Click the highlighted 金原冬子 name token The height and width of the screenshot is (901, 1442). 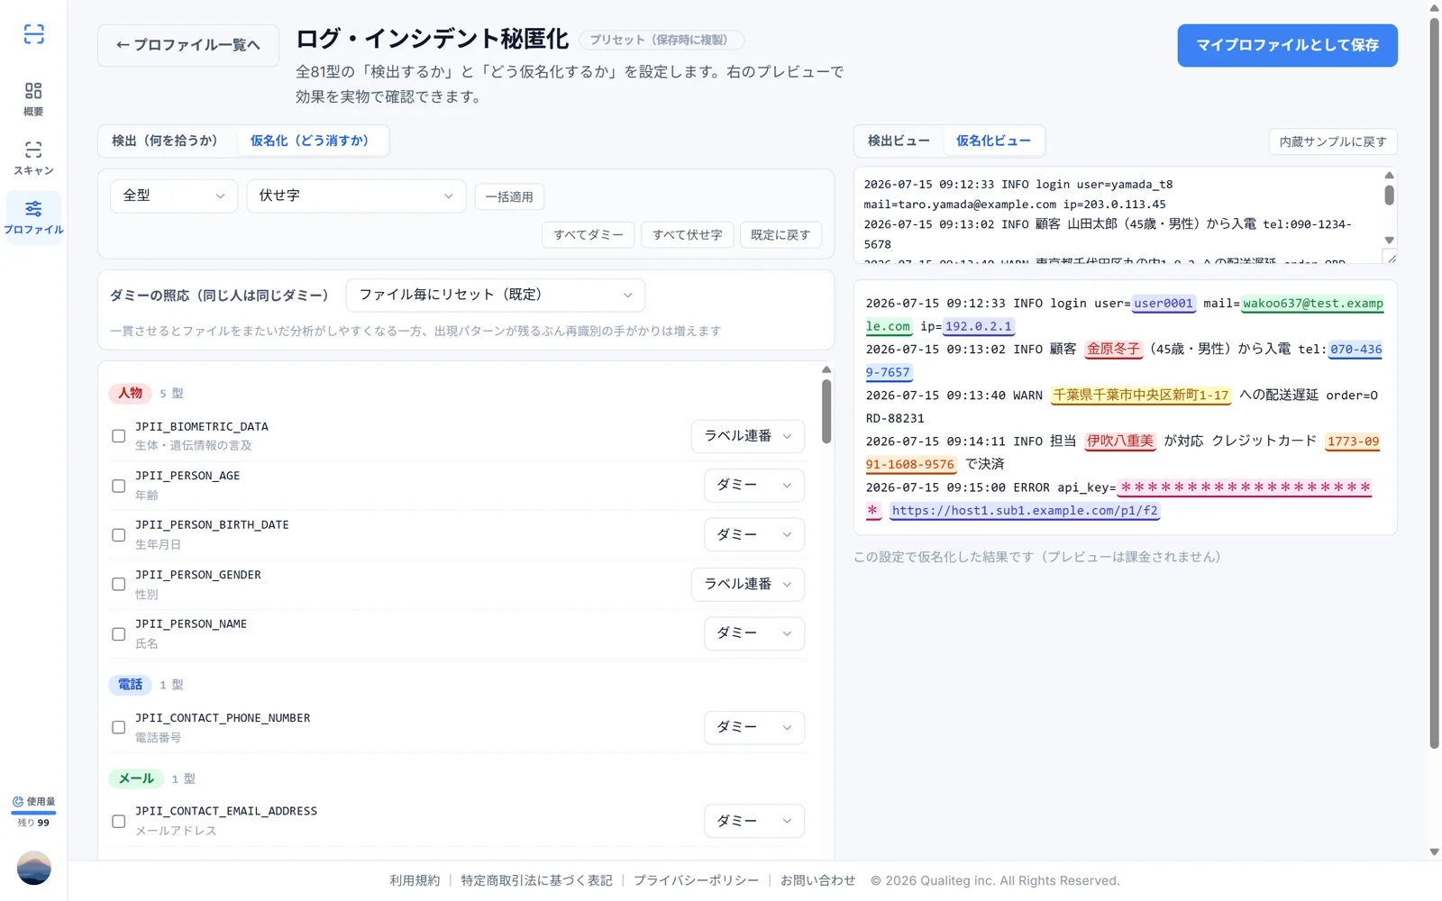pyautogui.click(x=1113, y=350)
